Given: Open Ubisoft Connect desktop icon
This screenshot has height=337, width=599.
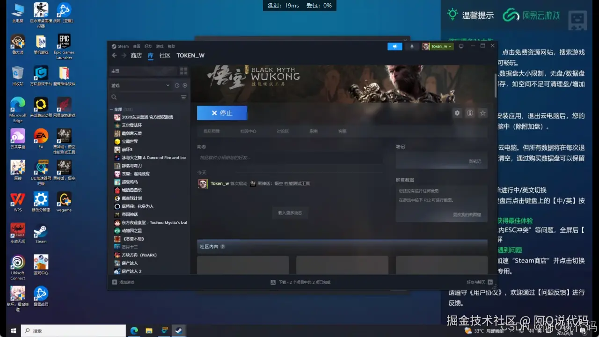Looking at the screenshot, I should (x=18, y=267).
